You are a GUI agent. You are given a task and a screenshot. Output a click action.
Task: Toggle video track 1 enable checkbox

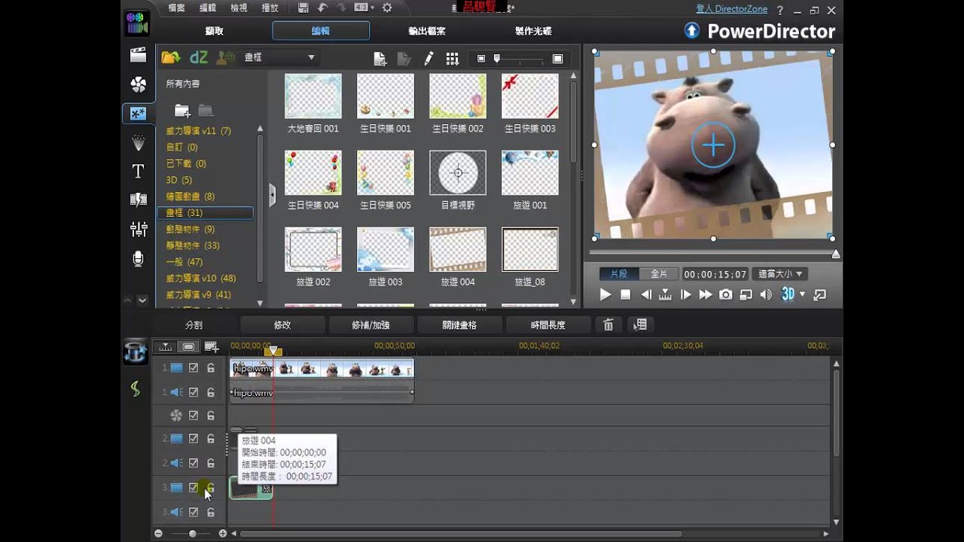point(194,368)
